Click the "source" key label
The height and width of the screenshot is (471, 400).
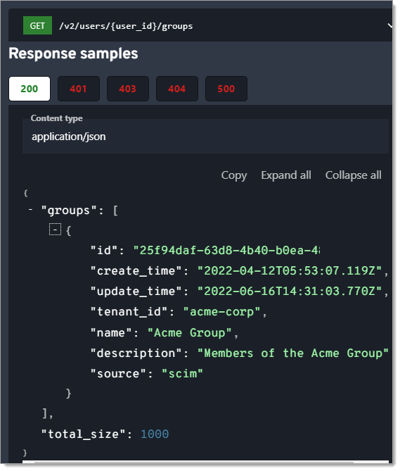(118, 374)
